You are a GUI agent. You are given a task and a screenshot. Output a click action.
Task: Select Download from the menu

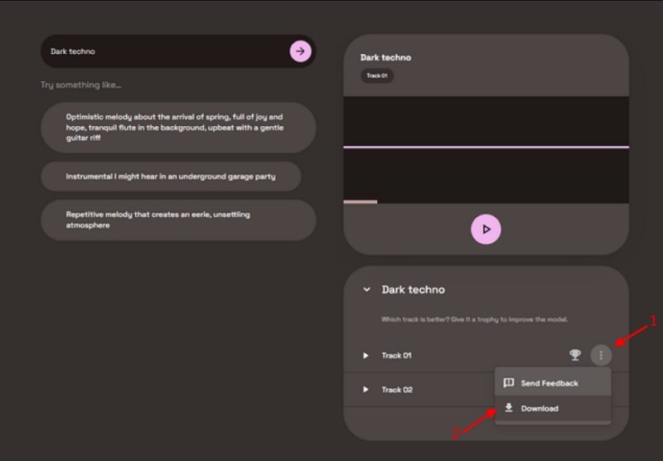point(553,408)
